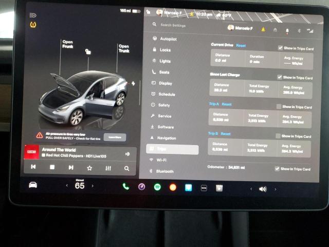
Task: Tap the car controls icon at bottom left
Action: pos(33,185)
